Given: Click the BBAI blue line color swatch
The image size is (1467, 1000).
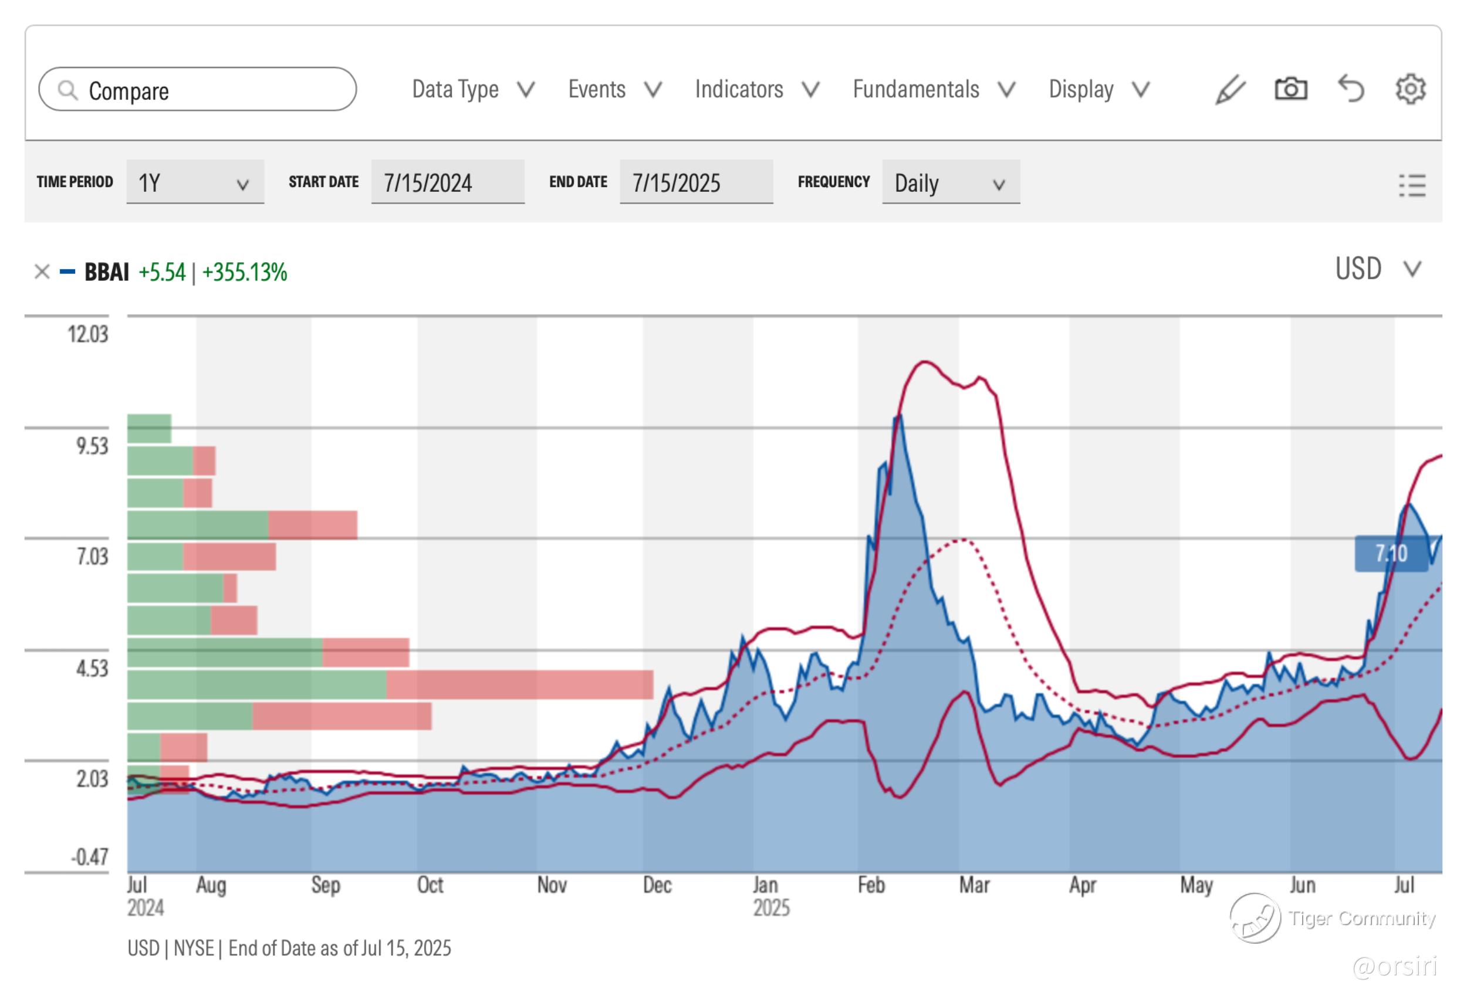Looking at the screenshot, I should coord(67,272).
